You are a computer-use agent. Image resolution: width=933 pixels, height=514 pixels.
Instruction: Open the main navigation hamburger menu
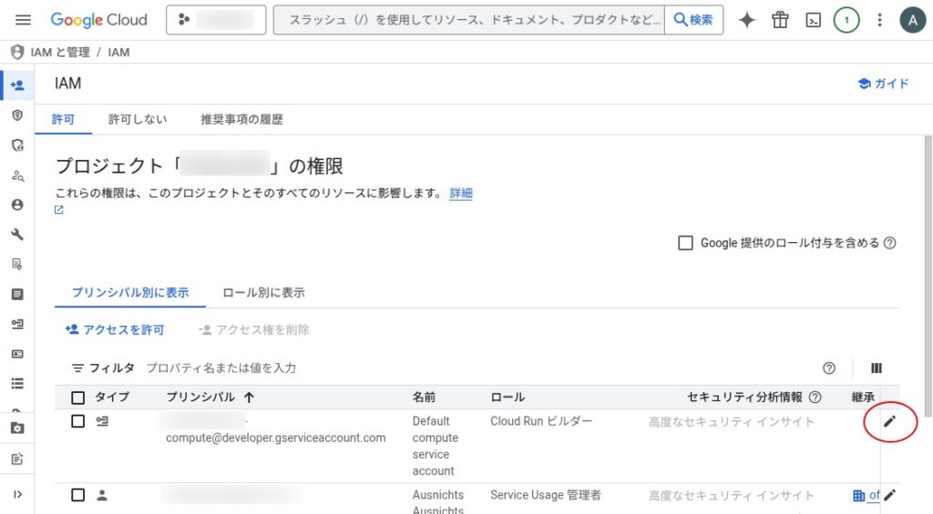(x=24, y=20)
